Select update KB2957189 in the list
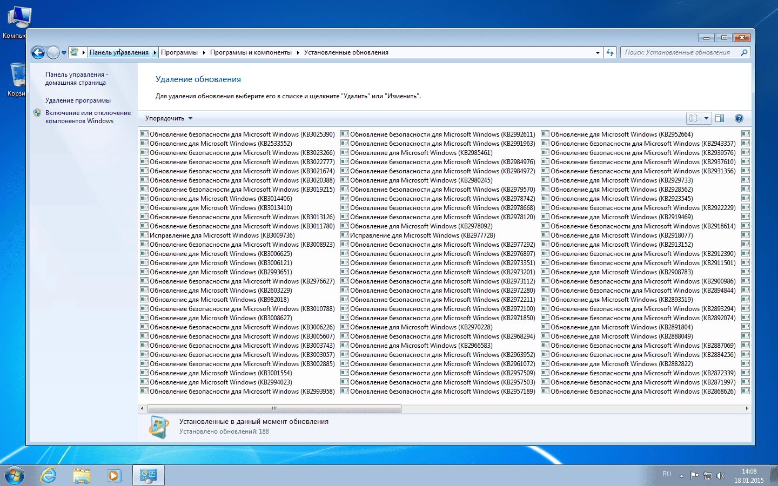Image resolution: width=778 pixels, height=486 pixels. point(438,391)
